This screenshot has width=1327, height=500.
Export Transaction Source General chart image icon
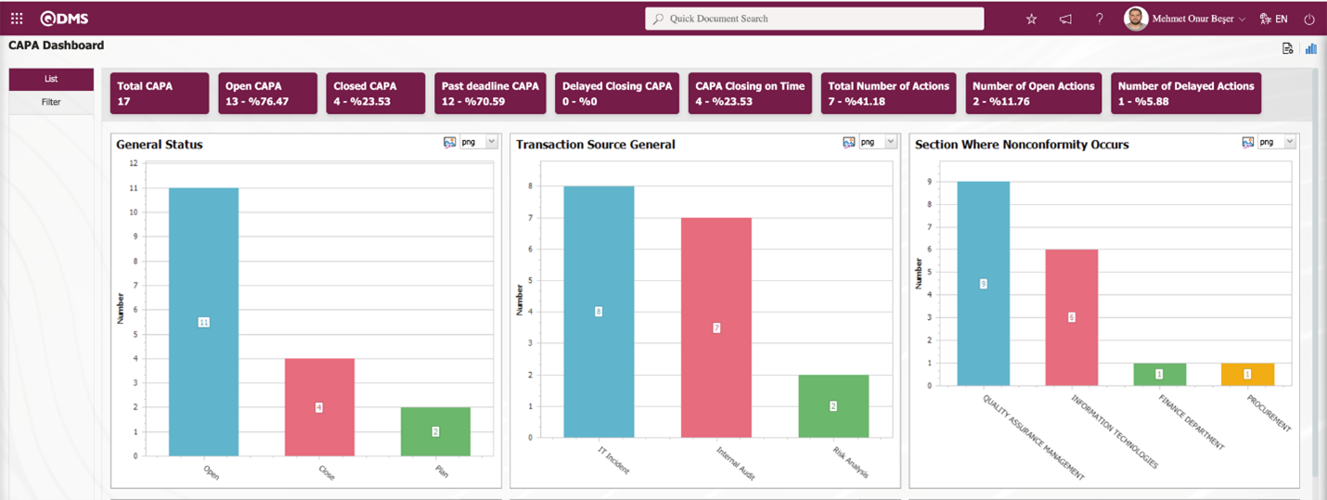point(848,142)
